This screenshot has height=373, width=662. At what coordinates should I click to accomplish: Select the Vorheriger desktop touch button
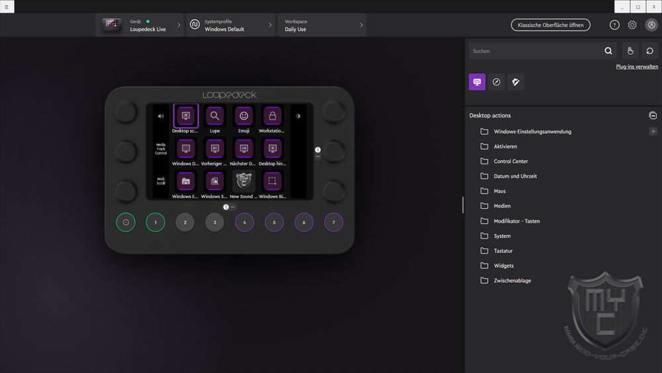[214, 148]
